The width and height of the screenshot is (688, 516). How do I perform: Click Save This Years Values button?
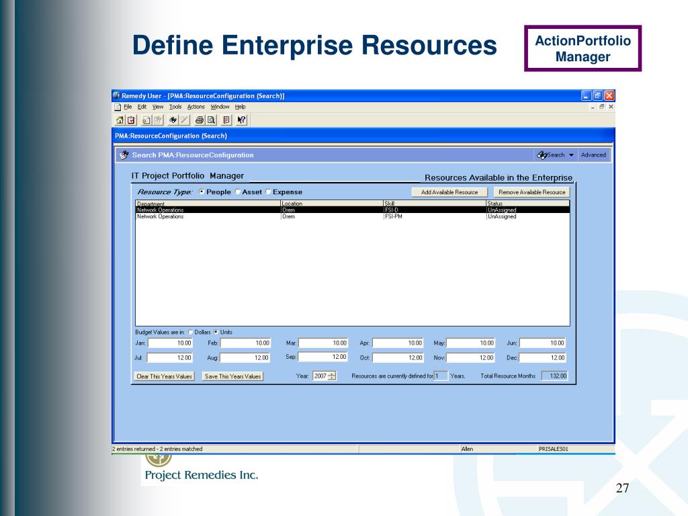pos(232,376)
